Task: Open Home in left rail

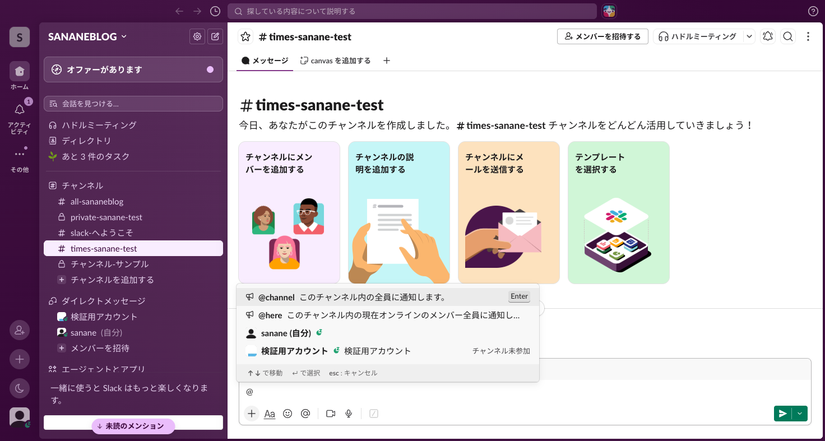Action: [20, 76]
